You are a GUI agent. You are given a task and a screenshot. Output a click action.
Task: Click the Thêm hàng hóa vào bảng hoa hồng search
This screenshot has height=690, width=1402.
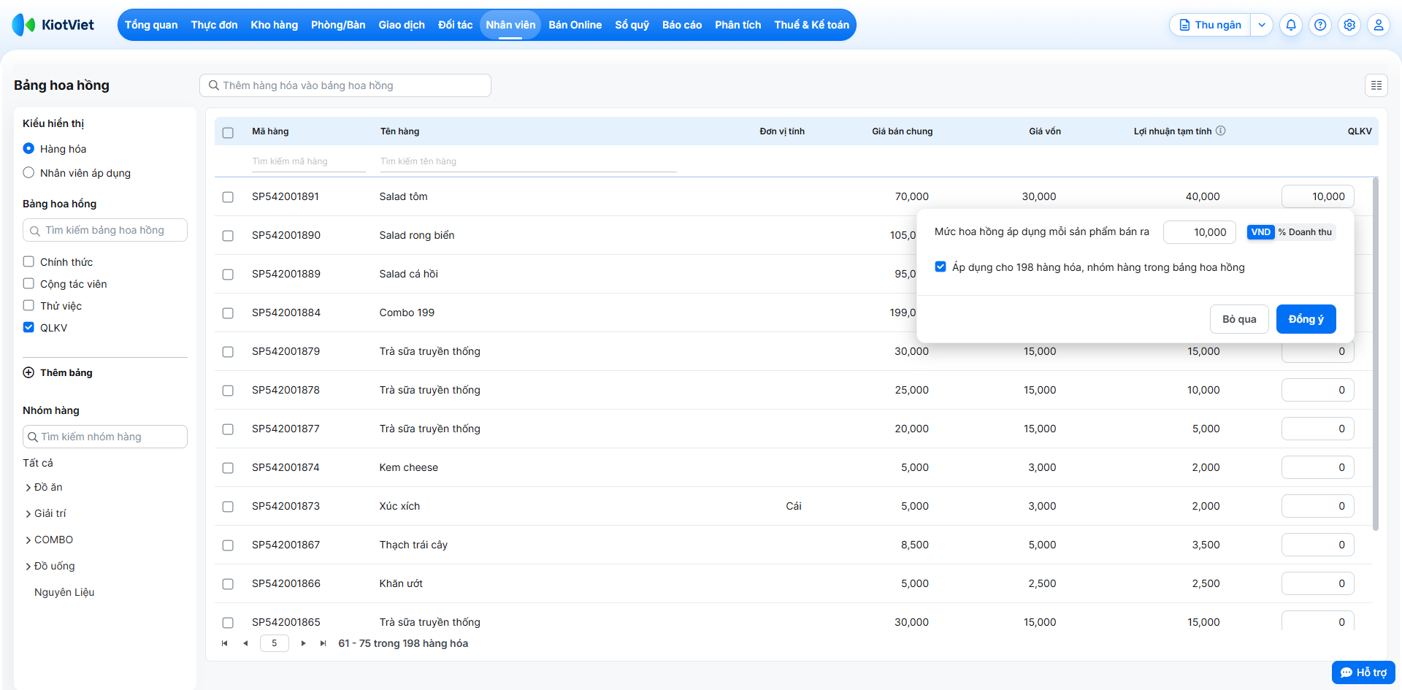[x=345, y=85]
